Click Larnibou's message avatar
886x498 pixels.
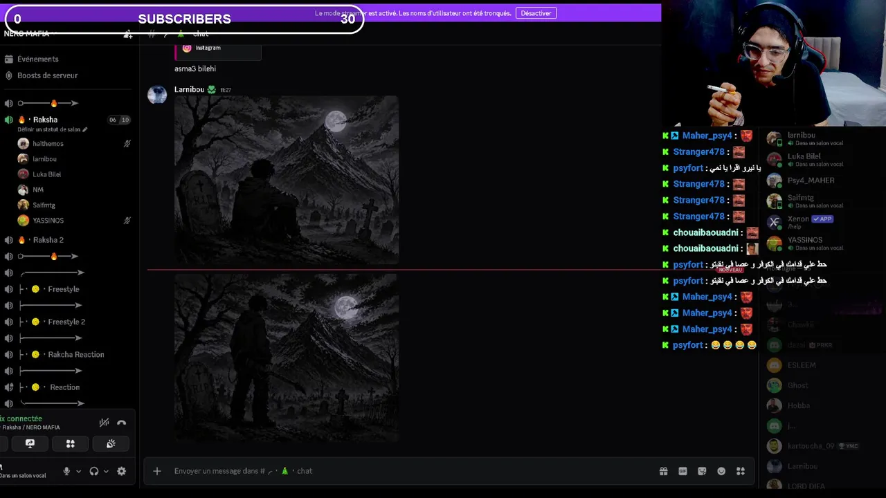tap(157, 95)
